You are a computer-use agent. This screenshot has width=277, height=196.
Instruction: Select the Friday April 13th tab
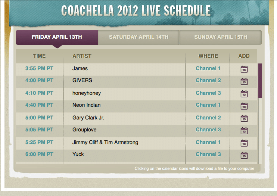57,37
